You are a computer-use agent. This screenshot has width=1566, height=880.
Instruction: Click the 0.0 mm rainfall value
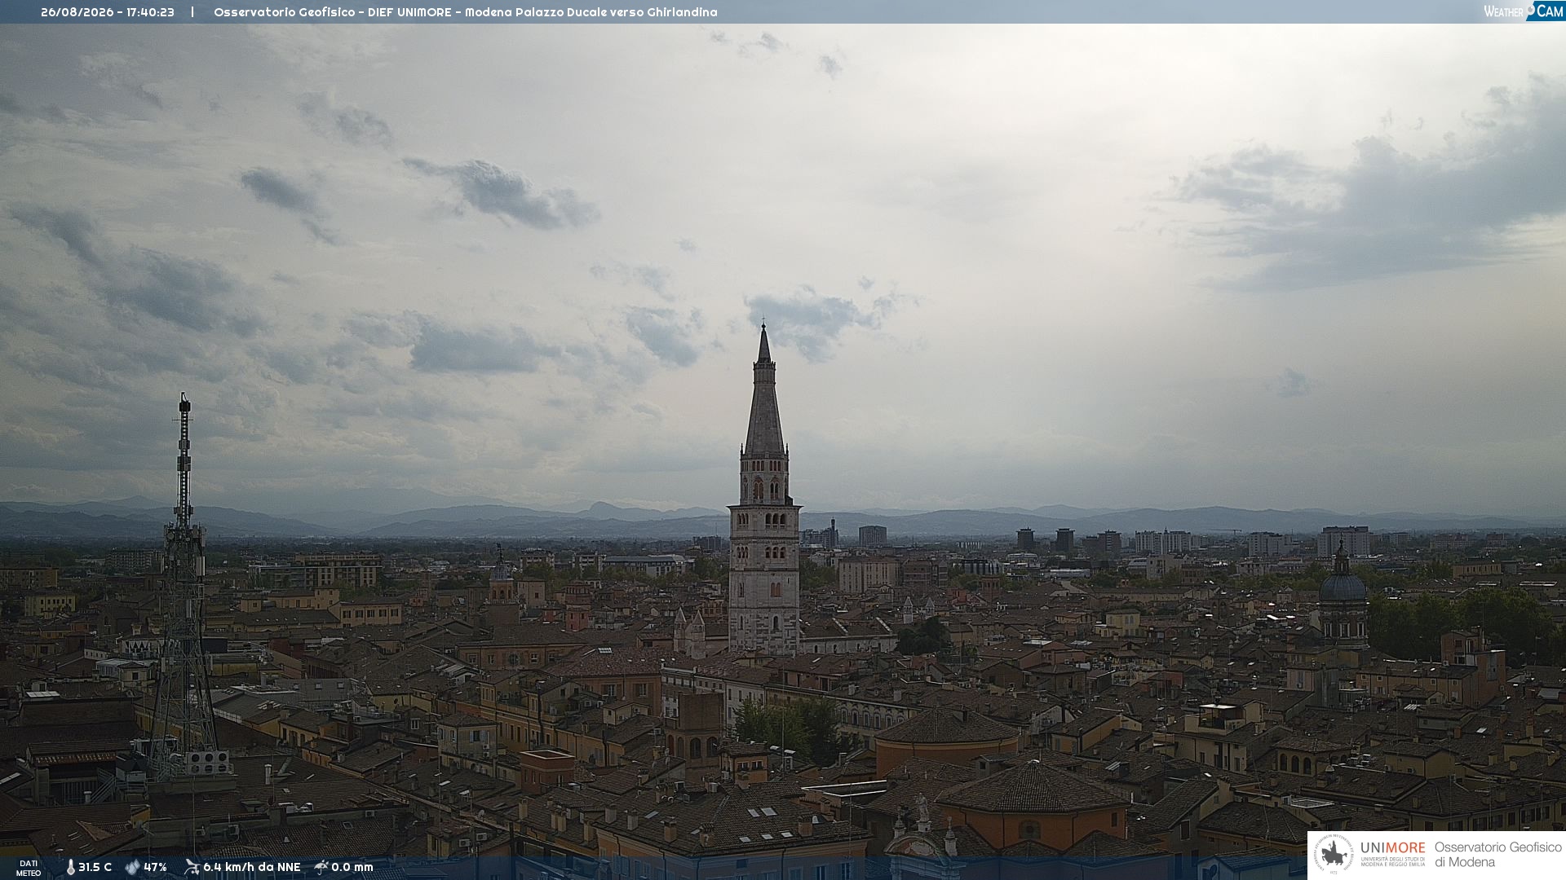coord(352,867)
